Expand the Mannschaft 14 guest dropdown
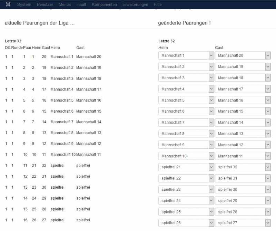276x231 pixels. click(x=243, y=123)
